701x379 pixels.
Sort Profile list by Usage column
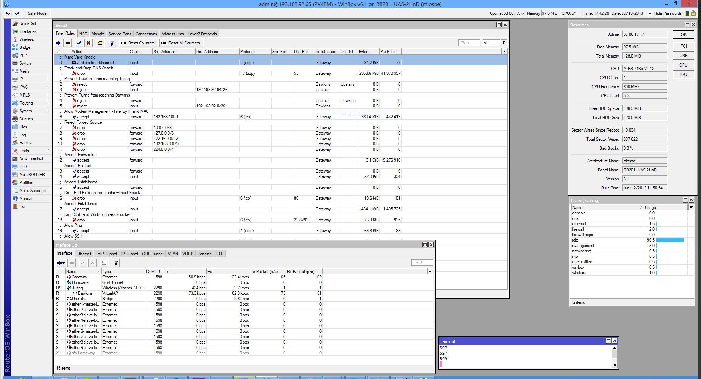pyautogui.click(x=666, y=208)
